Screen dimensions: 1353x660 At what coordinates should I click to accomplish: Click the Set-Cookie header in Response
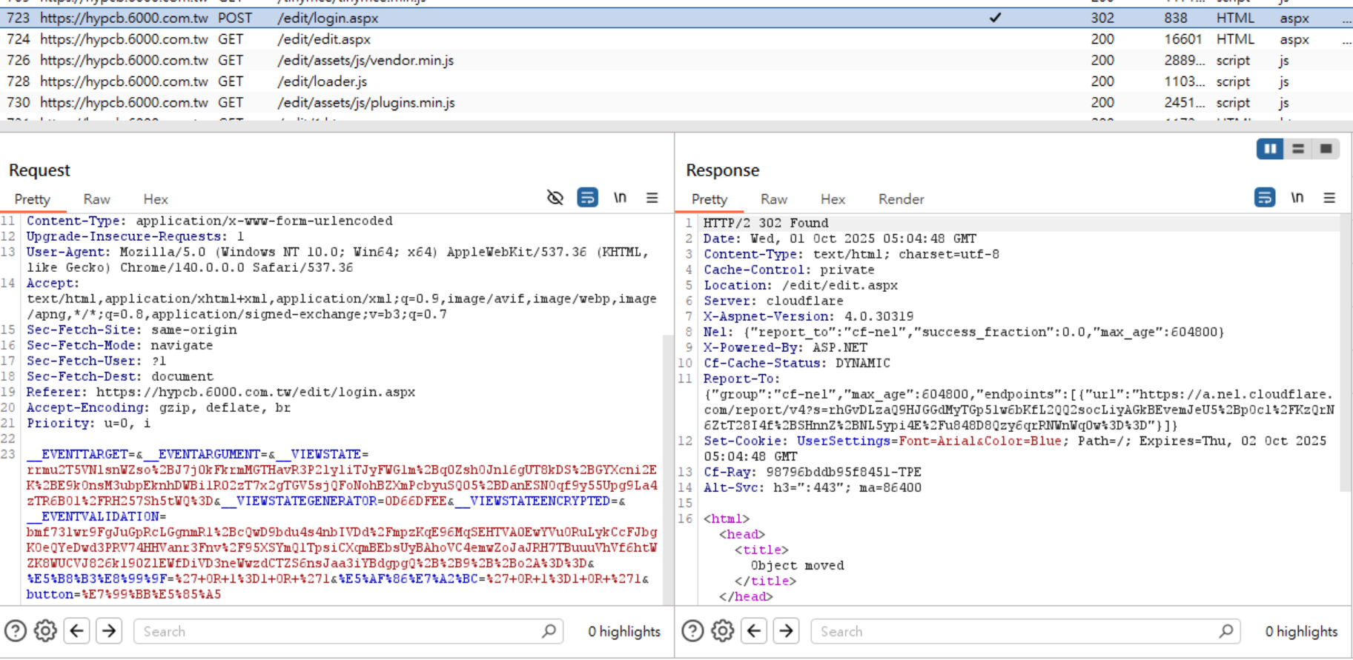click(x=1015, y=448)
